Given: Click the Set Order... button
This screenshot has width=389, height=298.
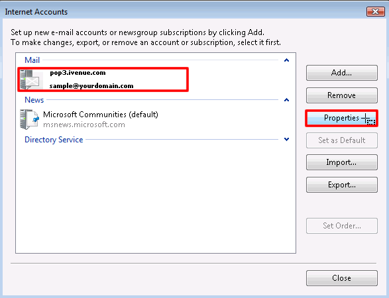Looking at the screenshot, I should coord(341,226).
